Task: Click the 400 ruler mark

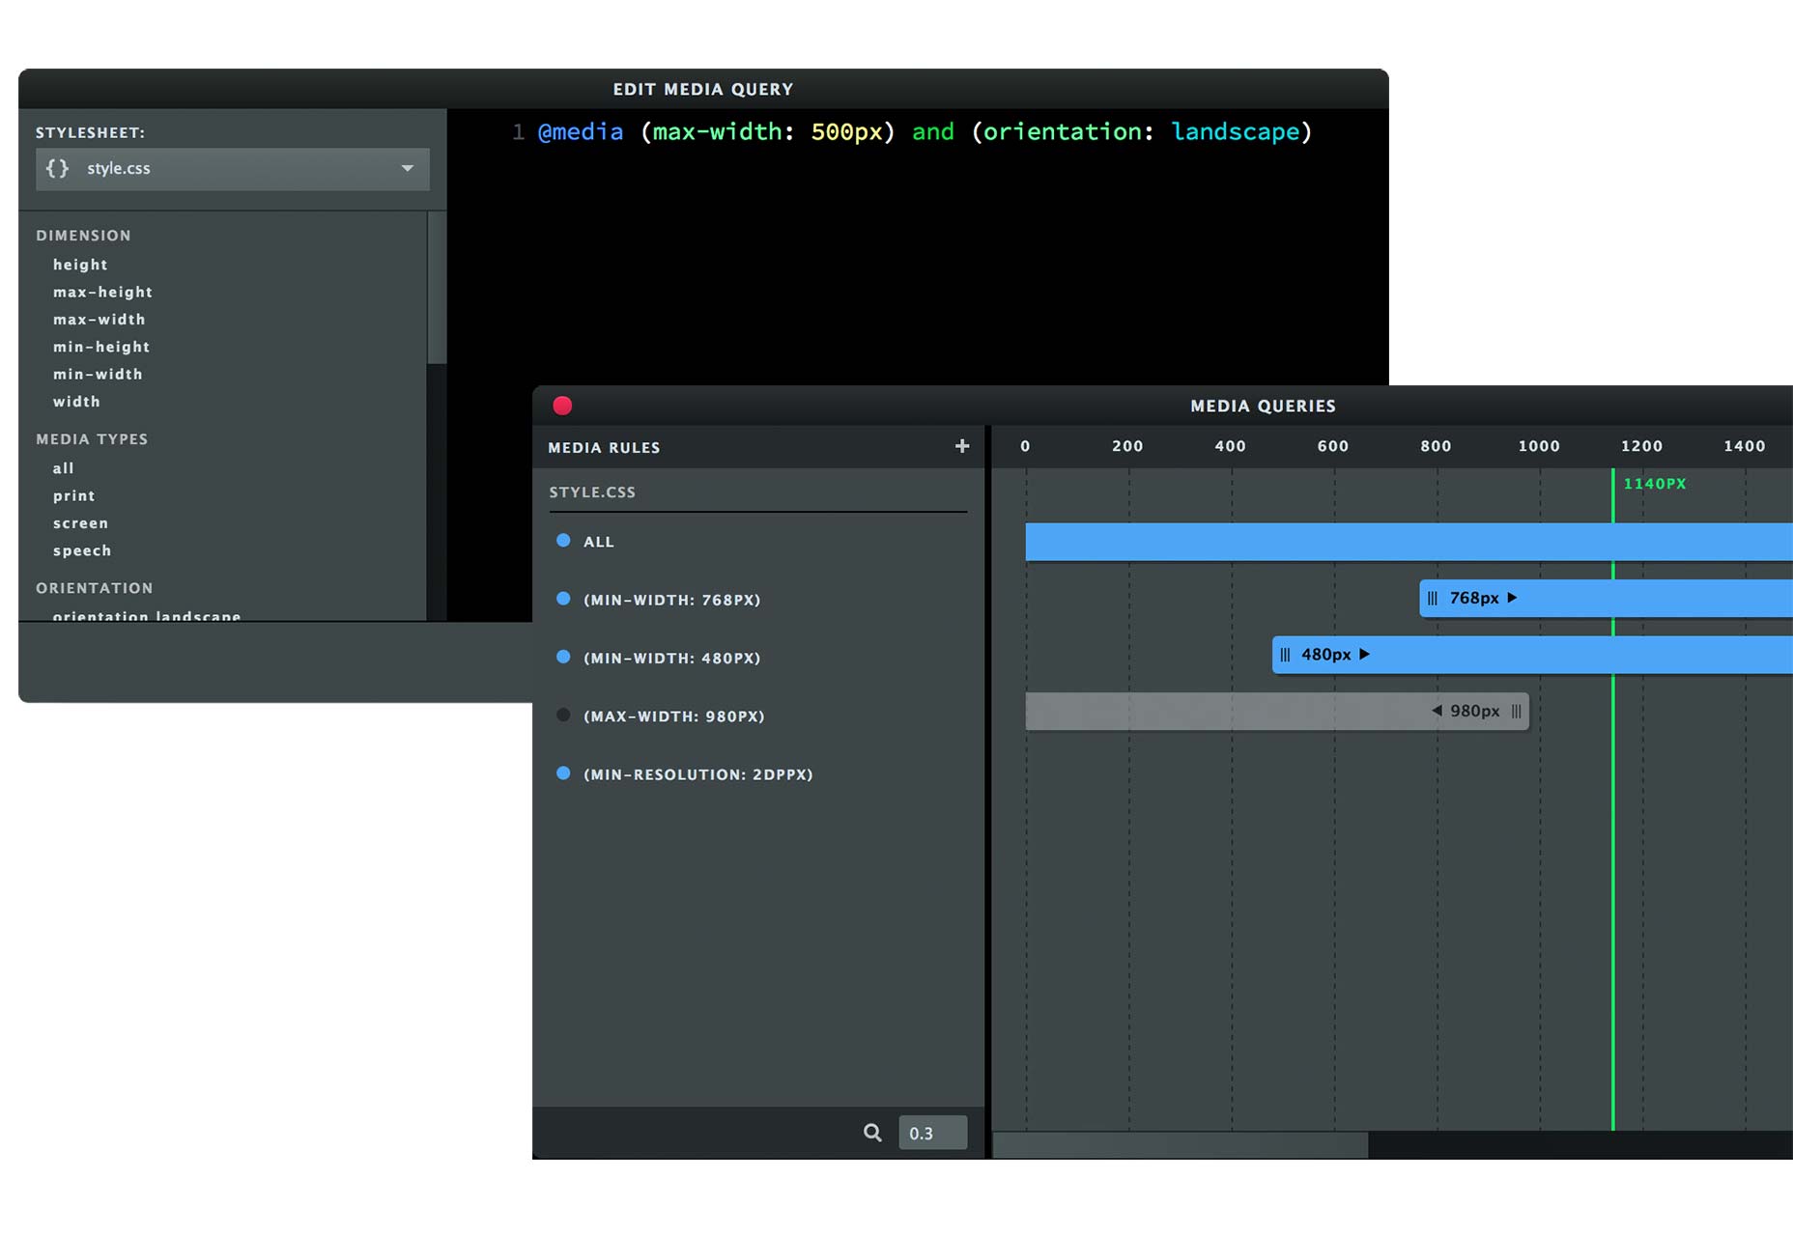Action: pos(1230,446)
